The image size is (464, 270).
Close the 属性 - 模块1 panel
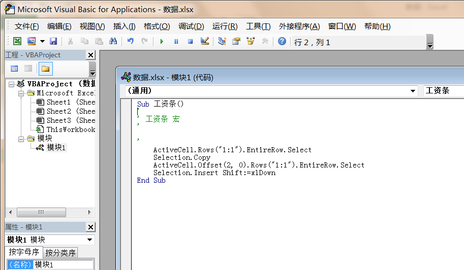(90, 227)
